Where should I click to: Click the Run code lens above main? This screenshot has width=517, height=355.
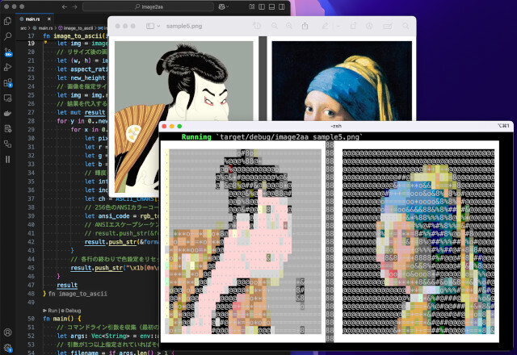52,310
